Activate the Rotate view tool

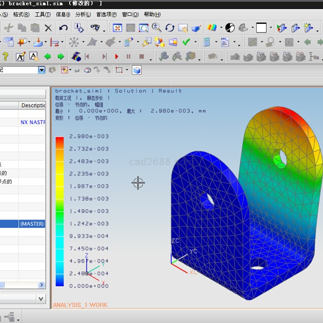click(x=170, y=28)
